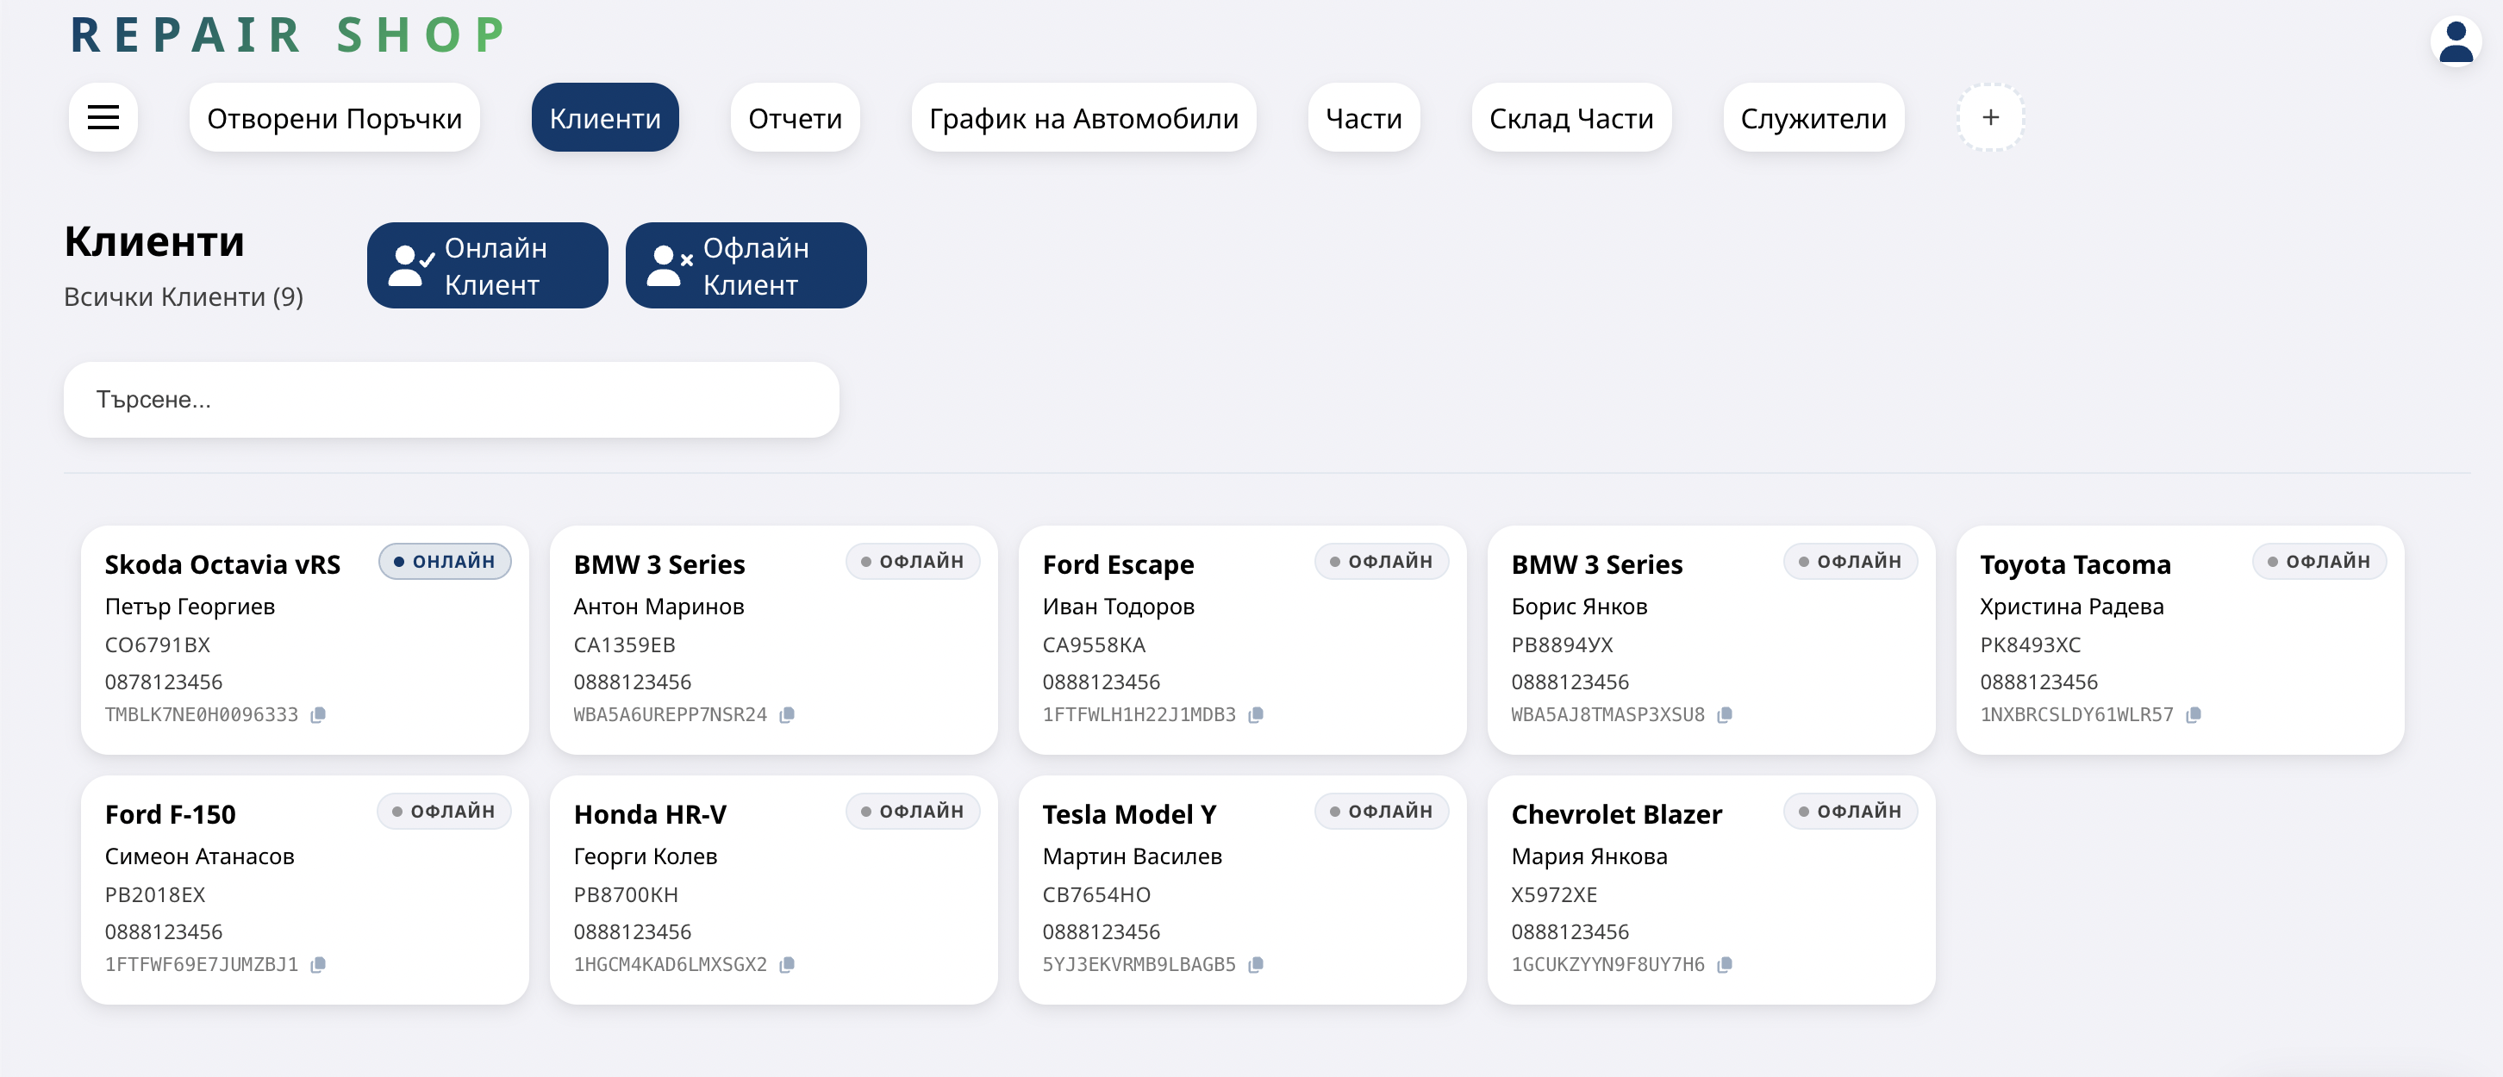Viewport: 2503px width, 1077px height.
Task: Open the Антон Маринов client name
Action: tap(659, 607)
